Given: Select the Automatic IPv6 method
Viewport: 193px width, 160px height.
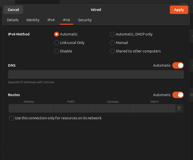Looking at the screenshot, I should click(57, 34).
